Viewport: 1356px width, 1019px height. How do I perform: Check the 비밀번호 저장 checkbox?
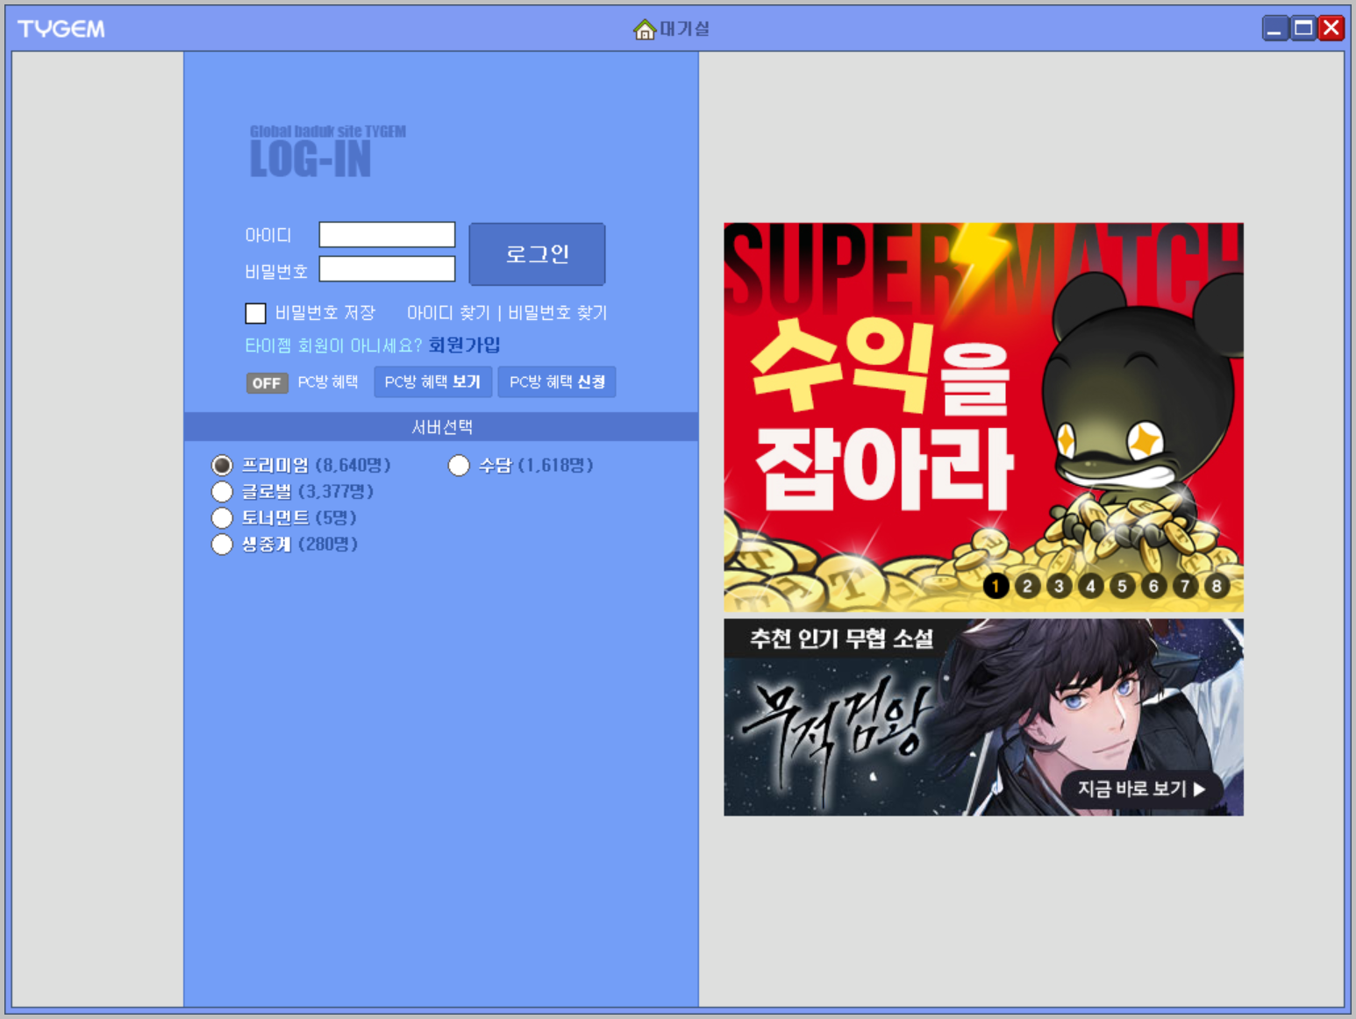coord(255,313)
